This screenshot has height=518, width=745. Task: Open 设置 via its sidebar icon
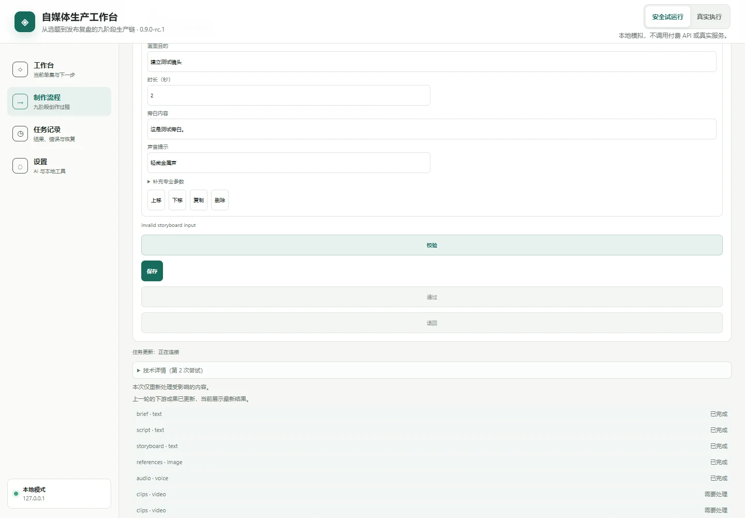(20, 166)
